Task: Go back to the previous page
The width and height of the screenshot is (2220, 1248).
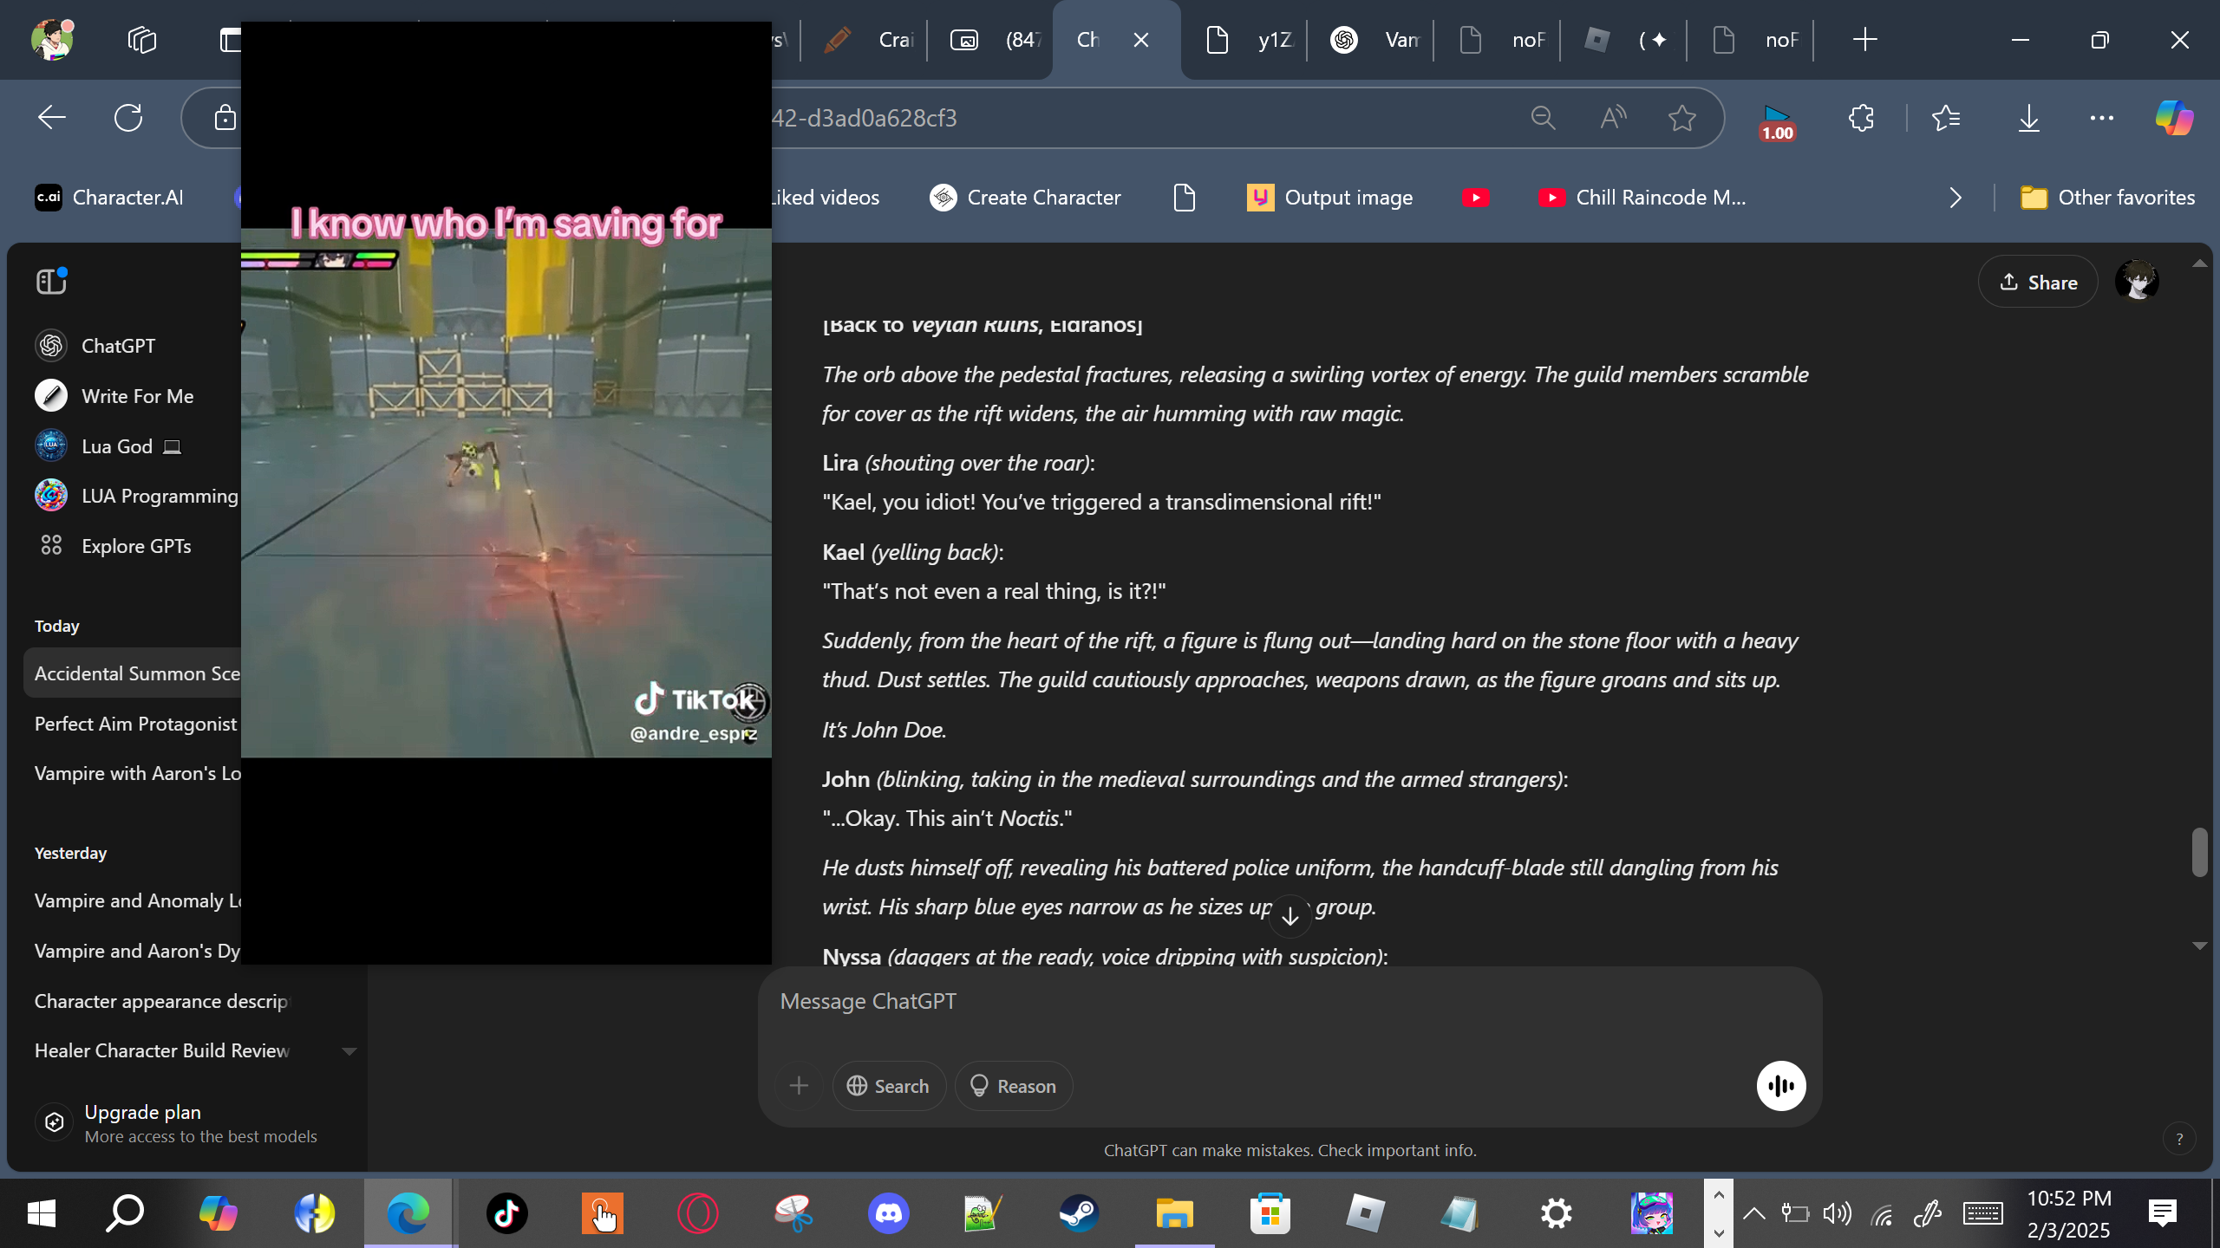Action: point(52,118)
